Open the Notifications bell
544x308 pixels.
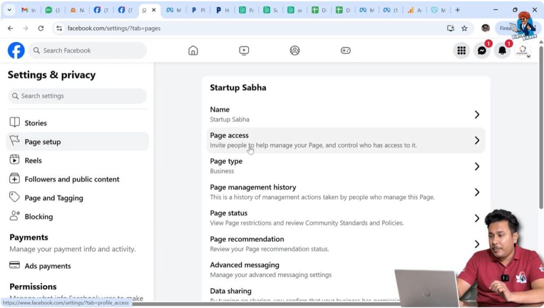click(502, 51)
